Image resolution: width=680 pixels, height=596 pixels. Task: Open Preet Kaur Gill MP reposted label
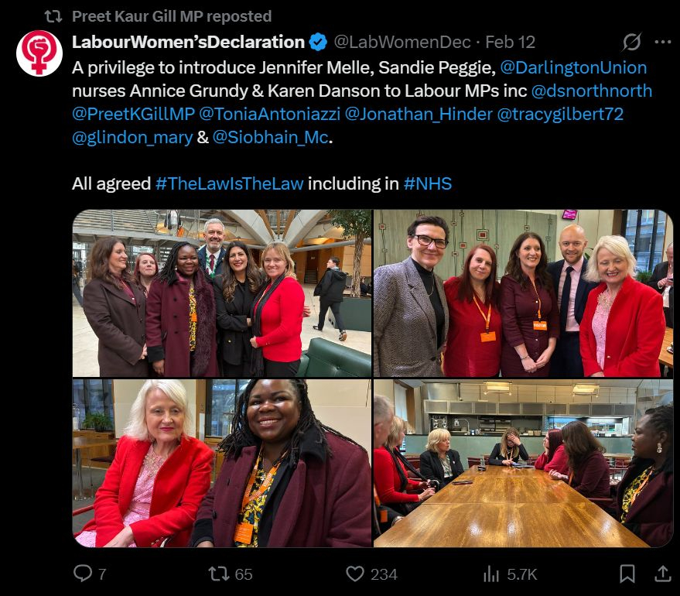pyautogui.click(x=172, y=16)
